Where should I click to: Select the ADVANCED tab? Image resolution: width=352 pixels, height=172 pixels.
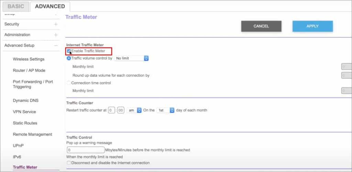(x=50, y=7)
